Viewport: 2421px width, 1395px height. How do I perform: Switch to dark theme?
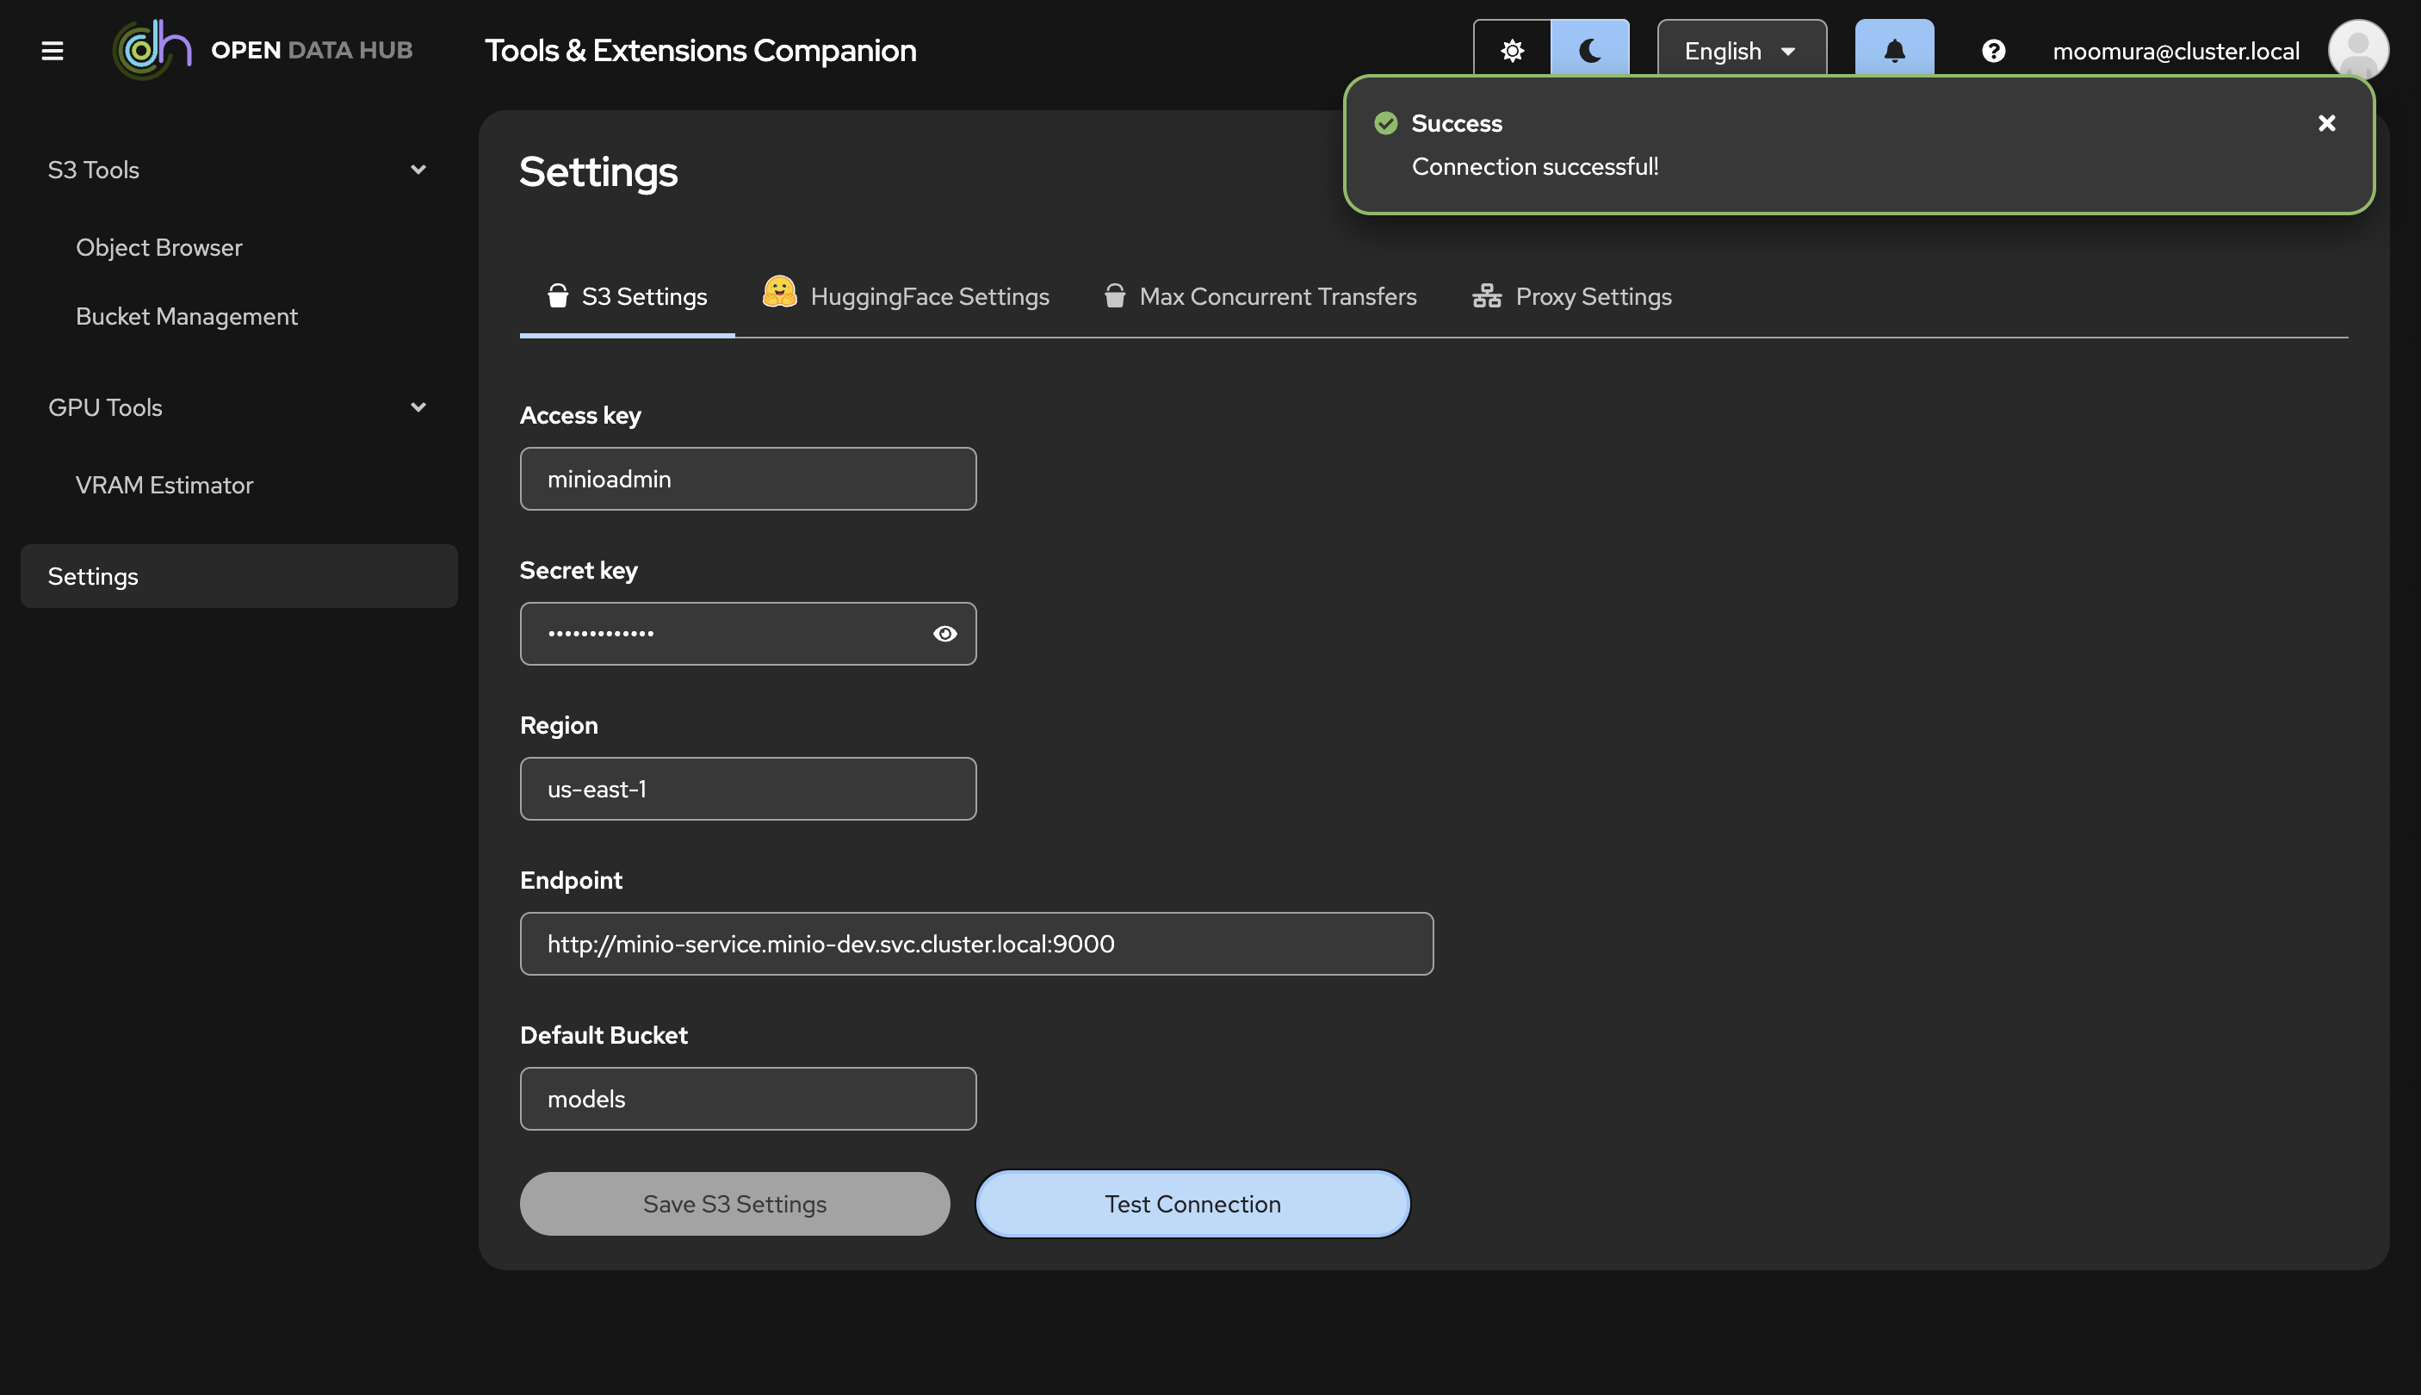point(1589,50)
